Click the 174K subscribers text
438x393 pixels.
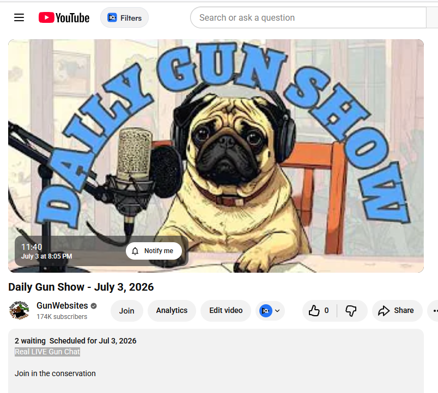pyautogui.click(x=62, y=317)
